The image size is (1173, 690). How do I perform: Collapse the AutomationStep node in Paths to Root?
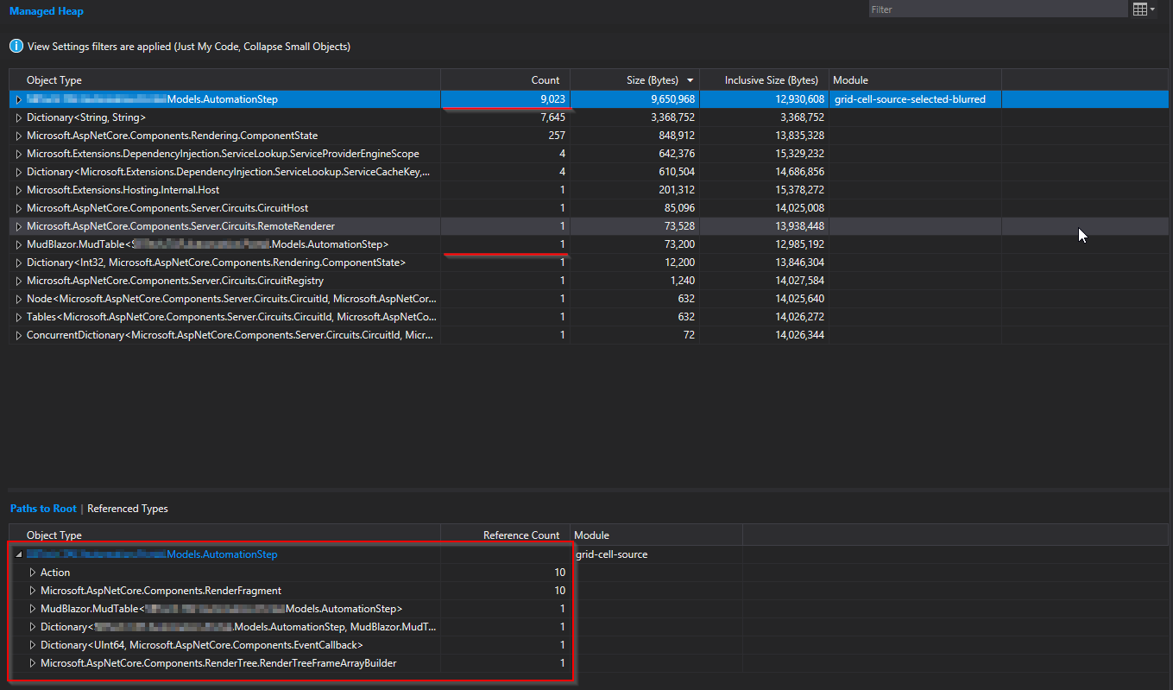(x=19, y=554)
